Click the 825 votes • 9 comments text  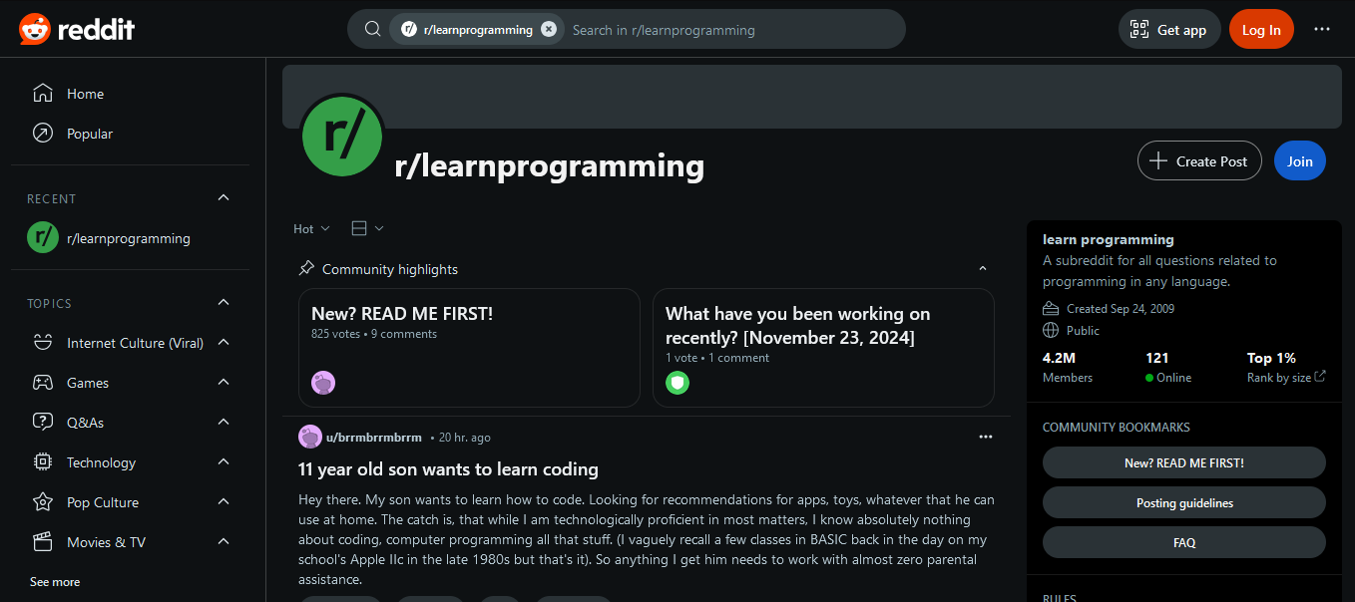coord(374,334)
